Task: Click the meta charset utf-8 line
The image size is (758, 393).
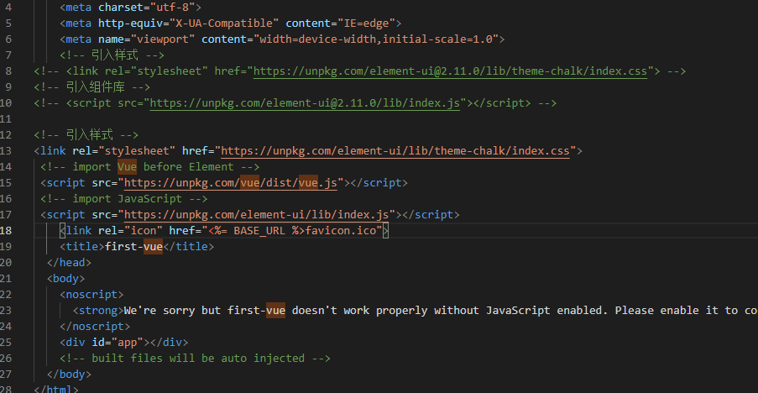Action: click(x=130, y=8)
